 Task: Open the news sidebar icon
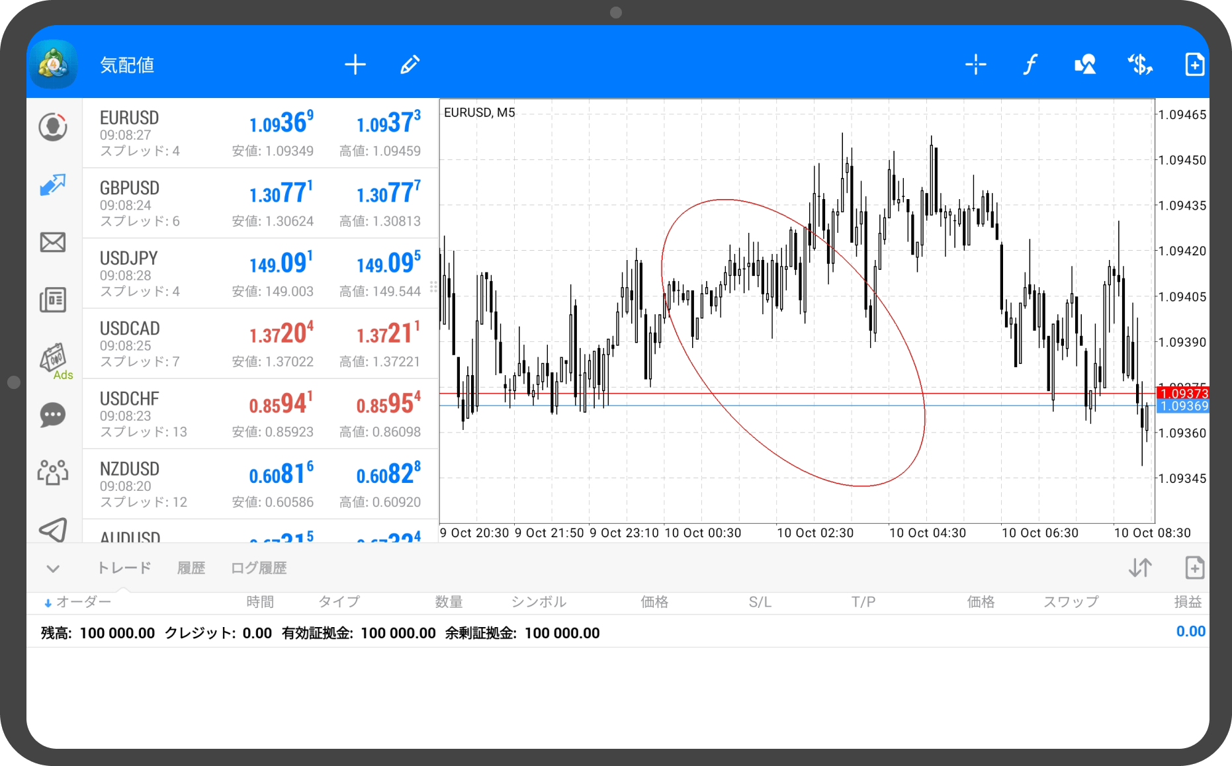pos(53,300)
